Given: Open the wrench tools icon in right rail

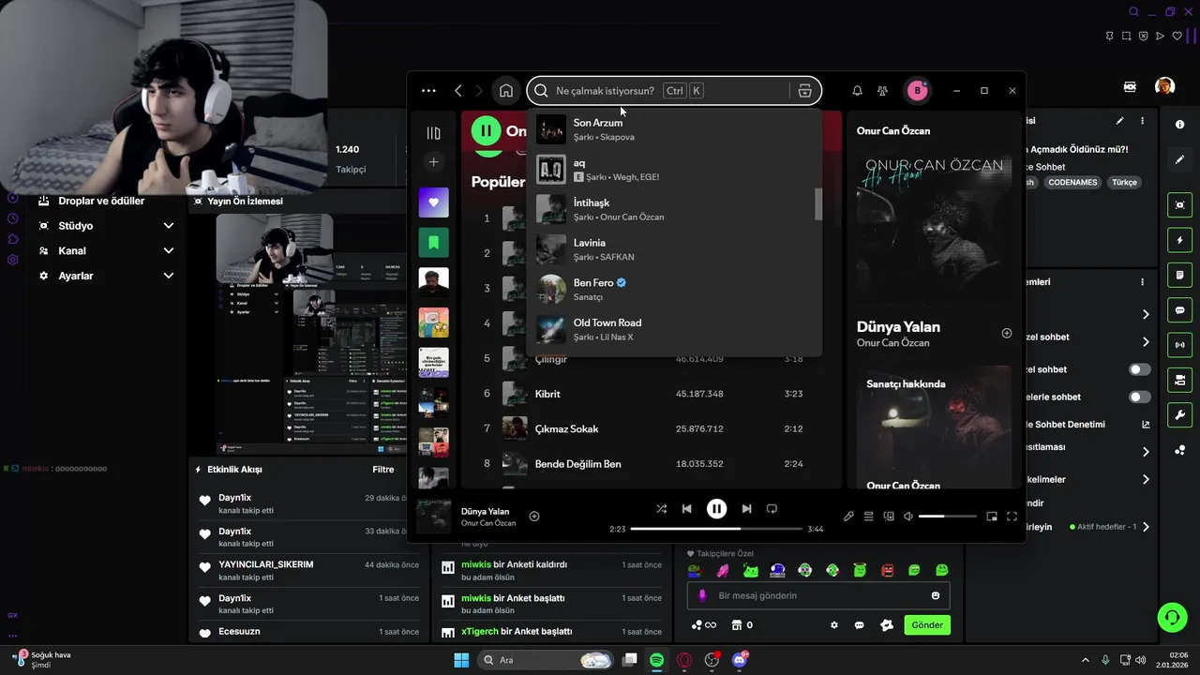Looking at the screenshot, I should tap(1179, 415).
